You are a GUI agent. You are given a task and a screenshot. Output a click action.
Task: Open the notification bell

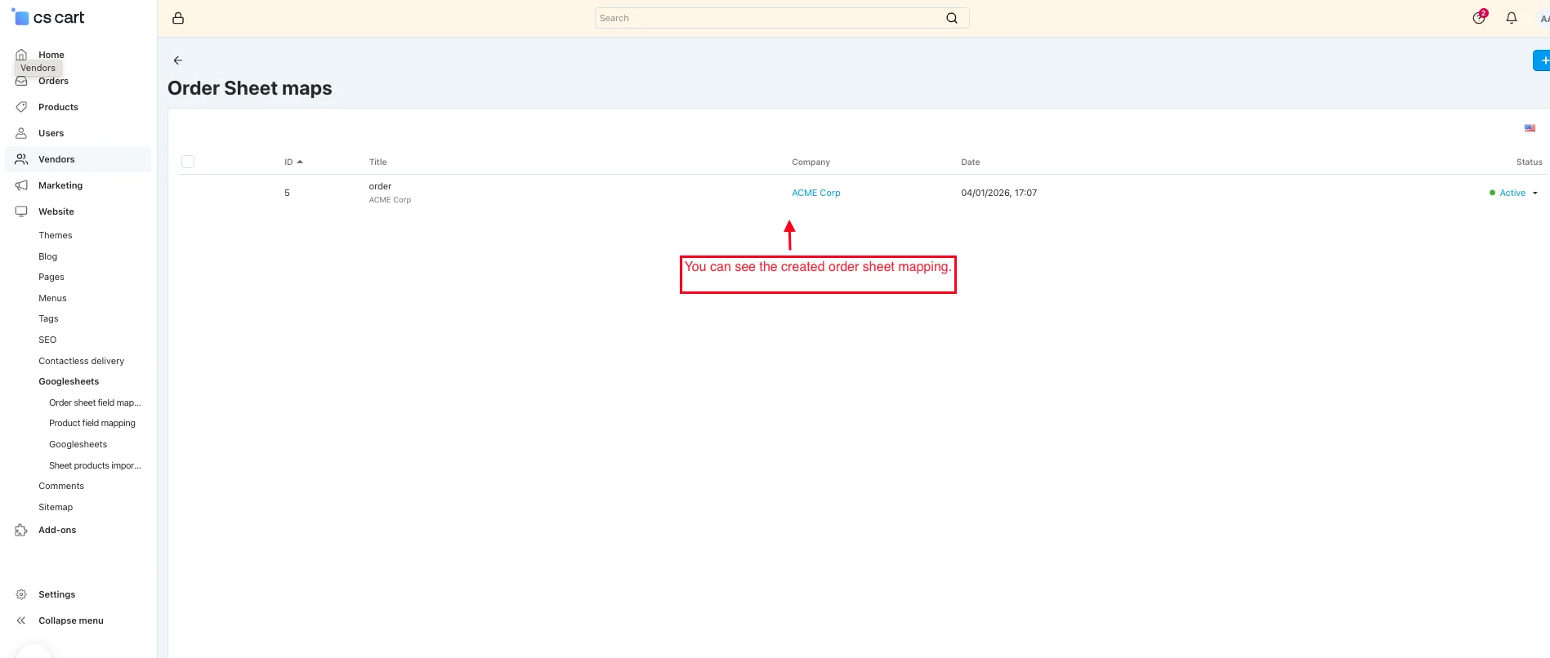tap(1512, 18)
